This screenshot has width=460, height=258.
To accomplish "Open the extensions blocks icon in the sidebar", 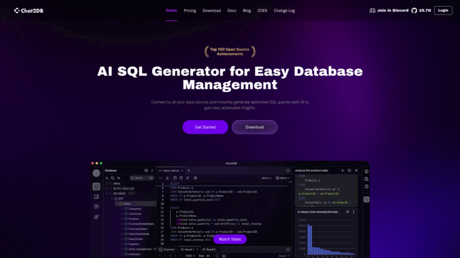I will point(96,217).
